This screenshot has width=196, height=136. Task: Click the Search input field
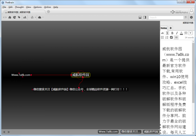(166, 17)
